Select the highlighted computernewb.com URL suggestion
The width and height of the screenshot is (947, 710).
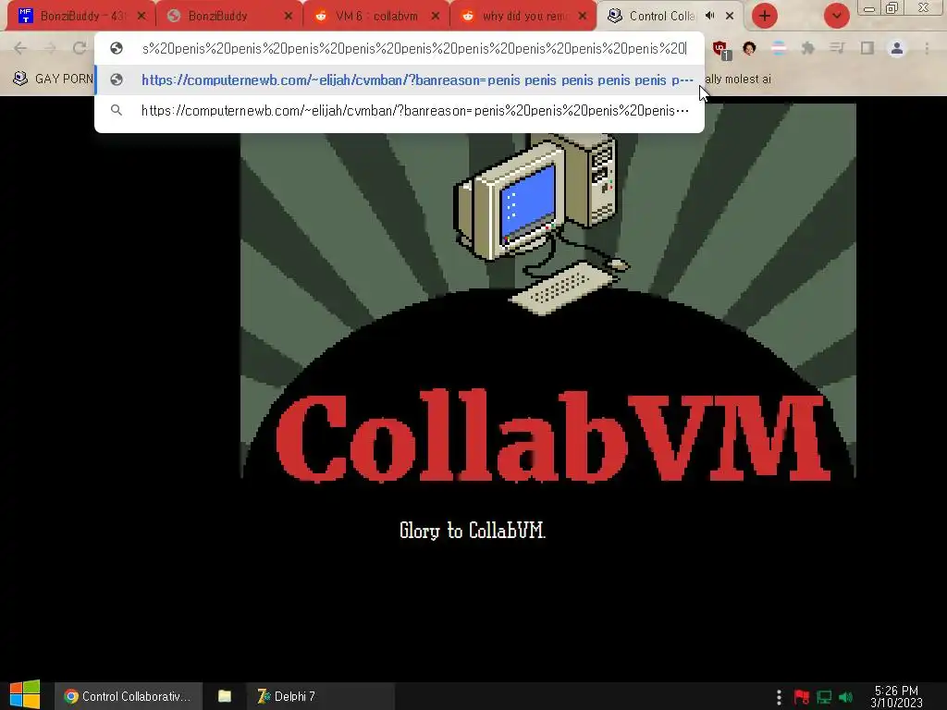click(x=400, y=80)
